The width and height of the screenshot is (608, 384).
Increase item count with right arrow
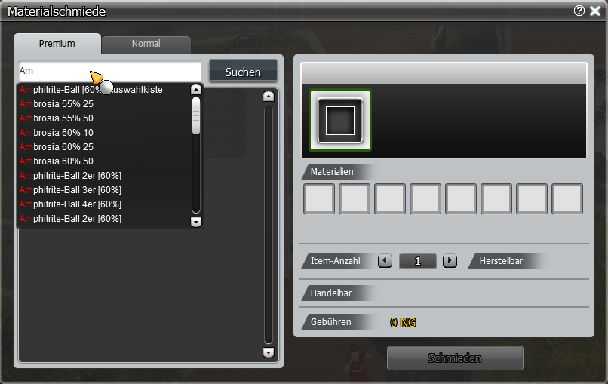tap(450, 260)
